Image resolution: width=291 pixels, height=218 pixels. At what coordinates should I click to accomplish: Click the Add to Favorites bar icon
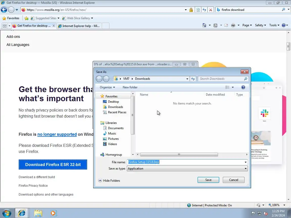pyautogui.click(x=27, y=18)
